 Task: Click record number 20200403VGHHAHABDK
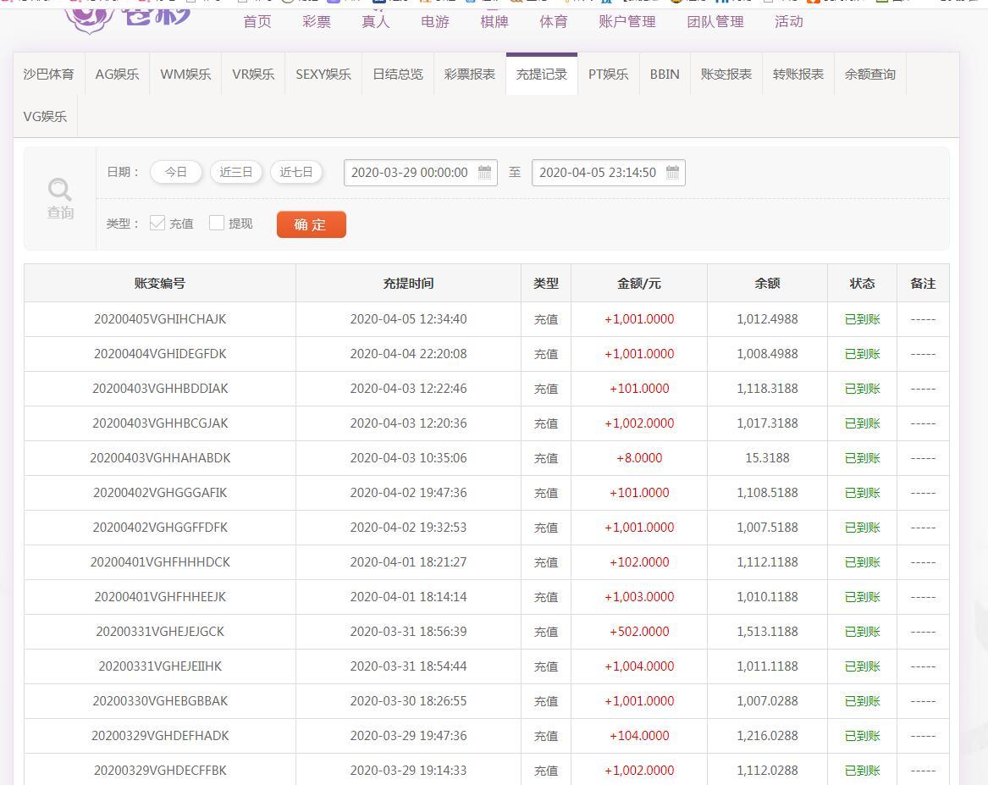[x=160, y=458]
